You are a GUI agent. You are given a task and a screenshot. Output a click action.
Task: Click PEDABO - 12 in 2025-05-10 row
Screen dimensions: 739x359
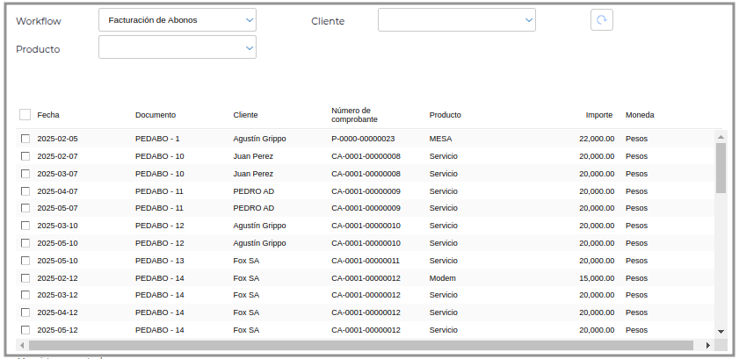pos(159,243)
